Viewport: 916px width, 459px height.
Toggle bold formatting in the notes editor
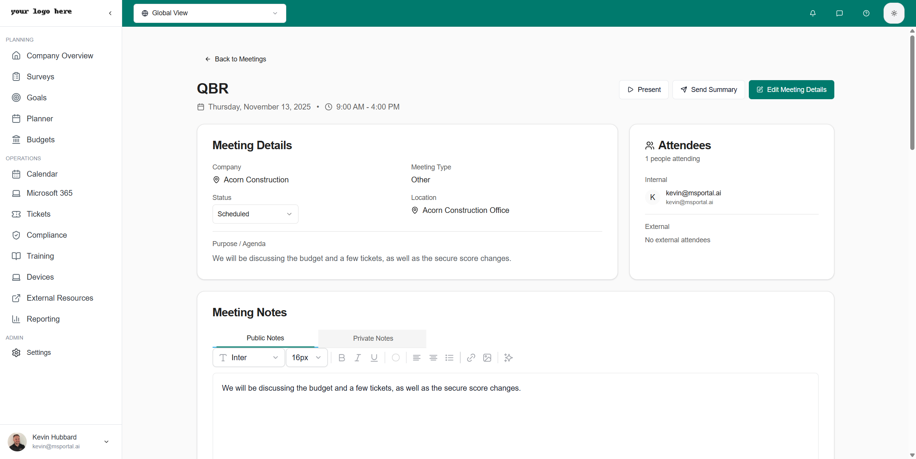point(342,358)
